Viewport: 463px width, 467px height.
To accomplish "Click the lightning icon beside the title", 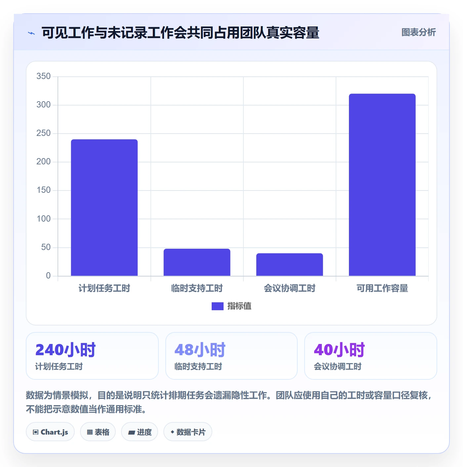I will tap(31, 33).
